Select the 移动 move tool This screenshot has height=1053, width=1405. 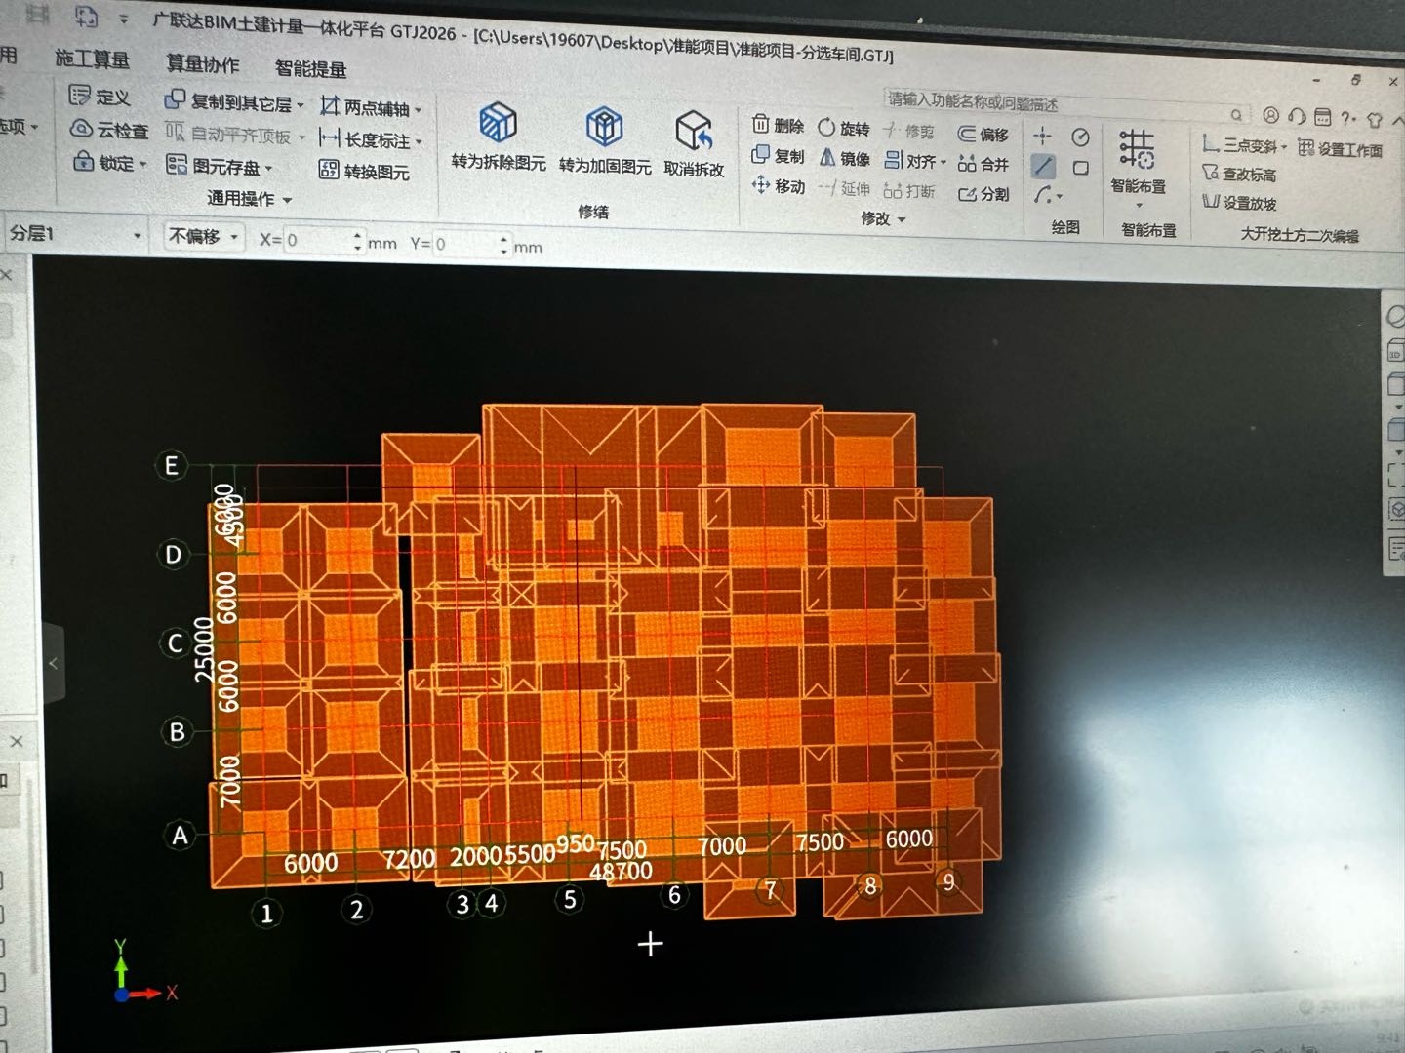[778, 185]
